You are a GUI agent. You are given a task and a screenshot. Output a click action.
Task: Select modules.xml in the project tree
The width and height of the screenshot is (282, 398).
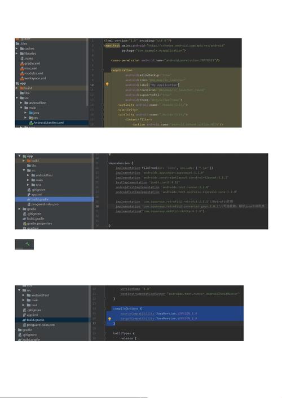pyautogui.click(x=34, y=73)
